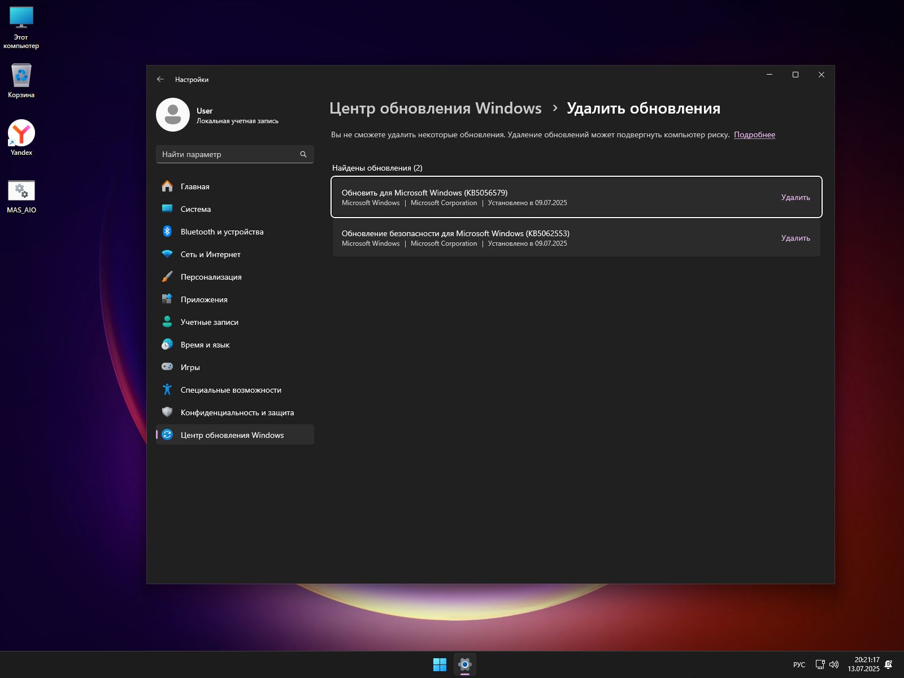
Task: Select Центр обновления Windows in sidebar
Action: (x=235, y=434)
